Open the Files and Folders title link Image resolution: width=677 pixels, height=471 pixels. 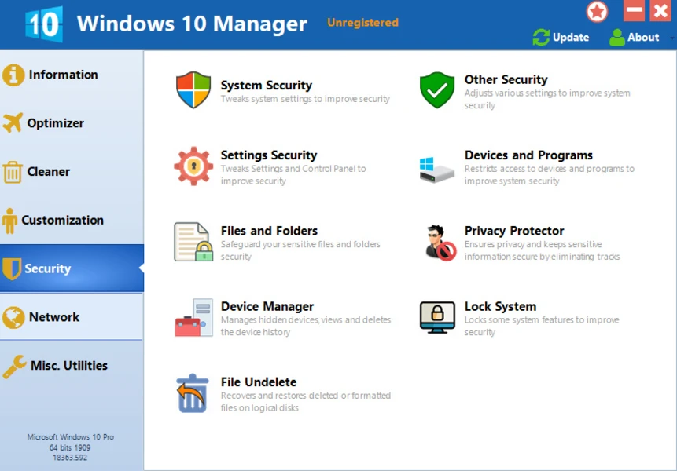270,231
